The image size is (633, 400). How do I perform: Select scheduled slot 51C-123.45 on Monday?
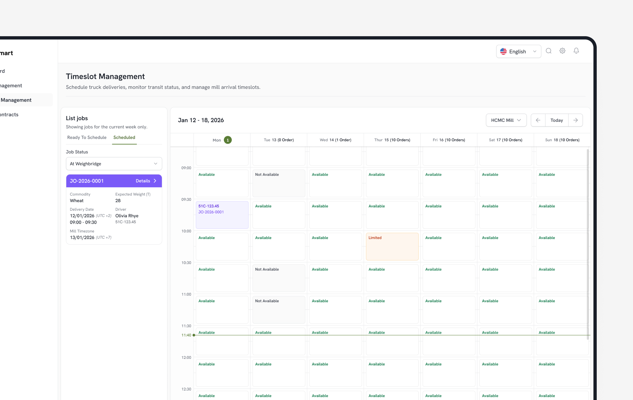coord(222,215)
